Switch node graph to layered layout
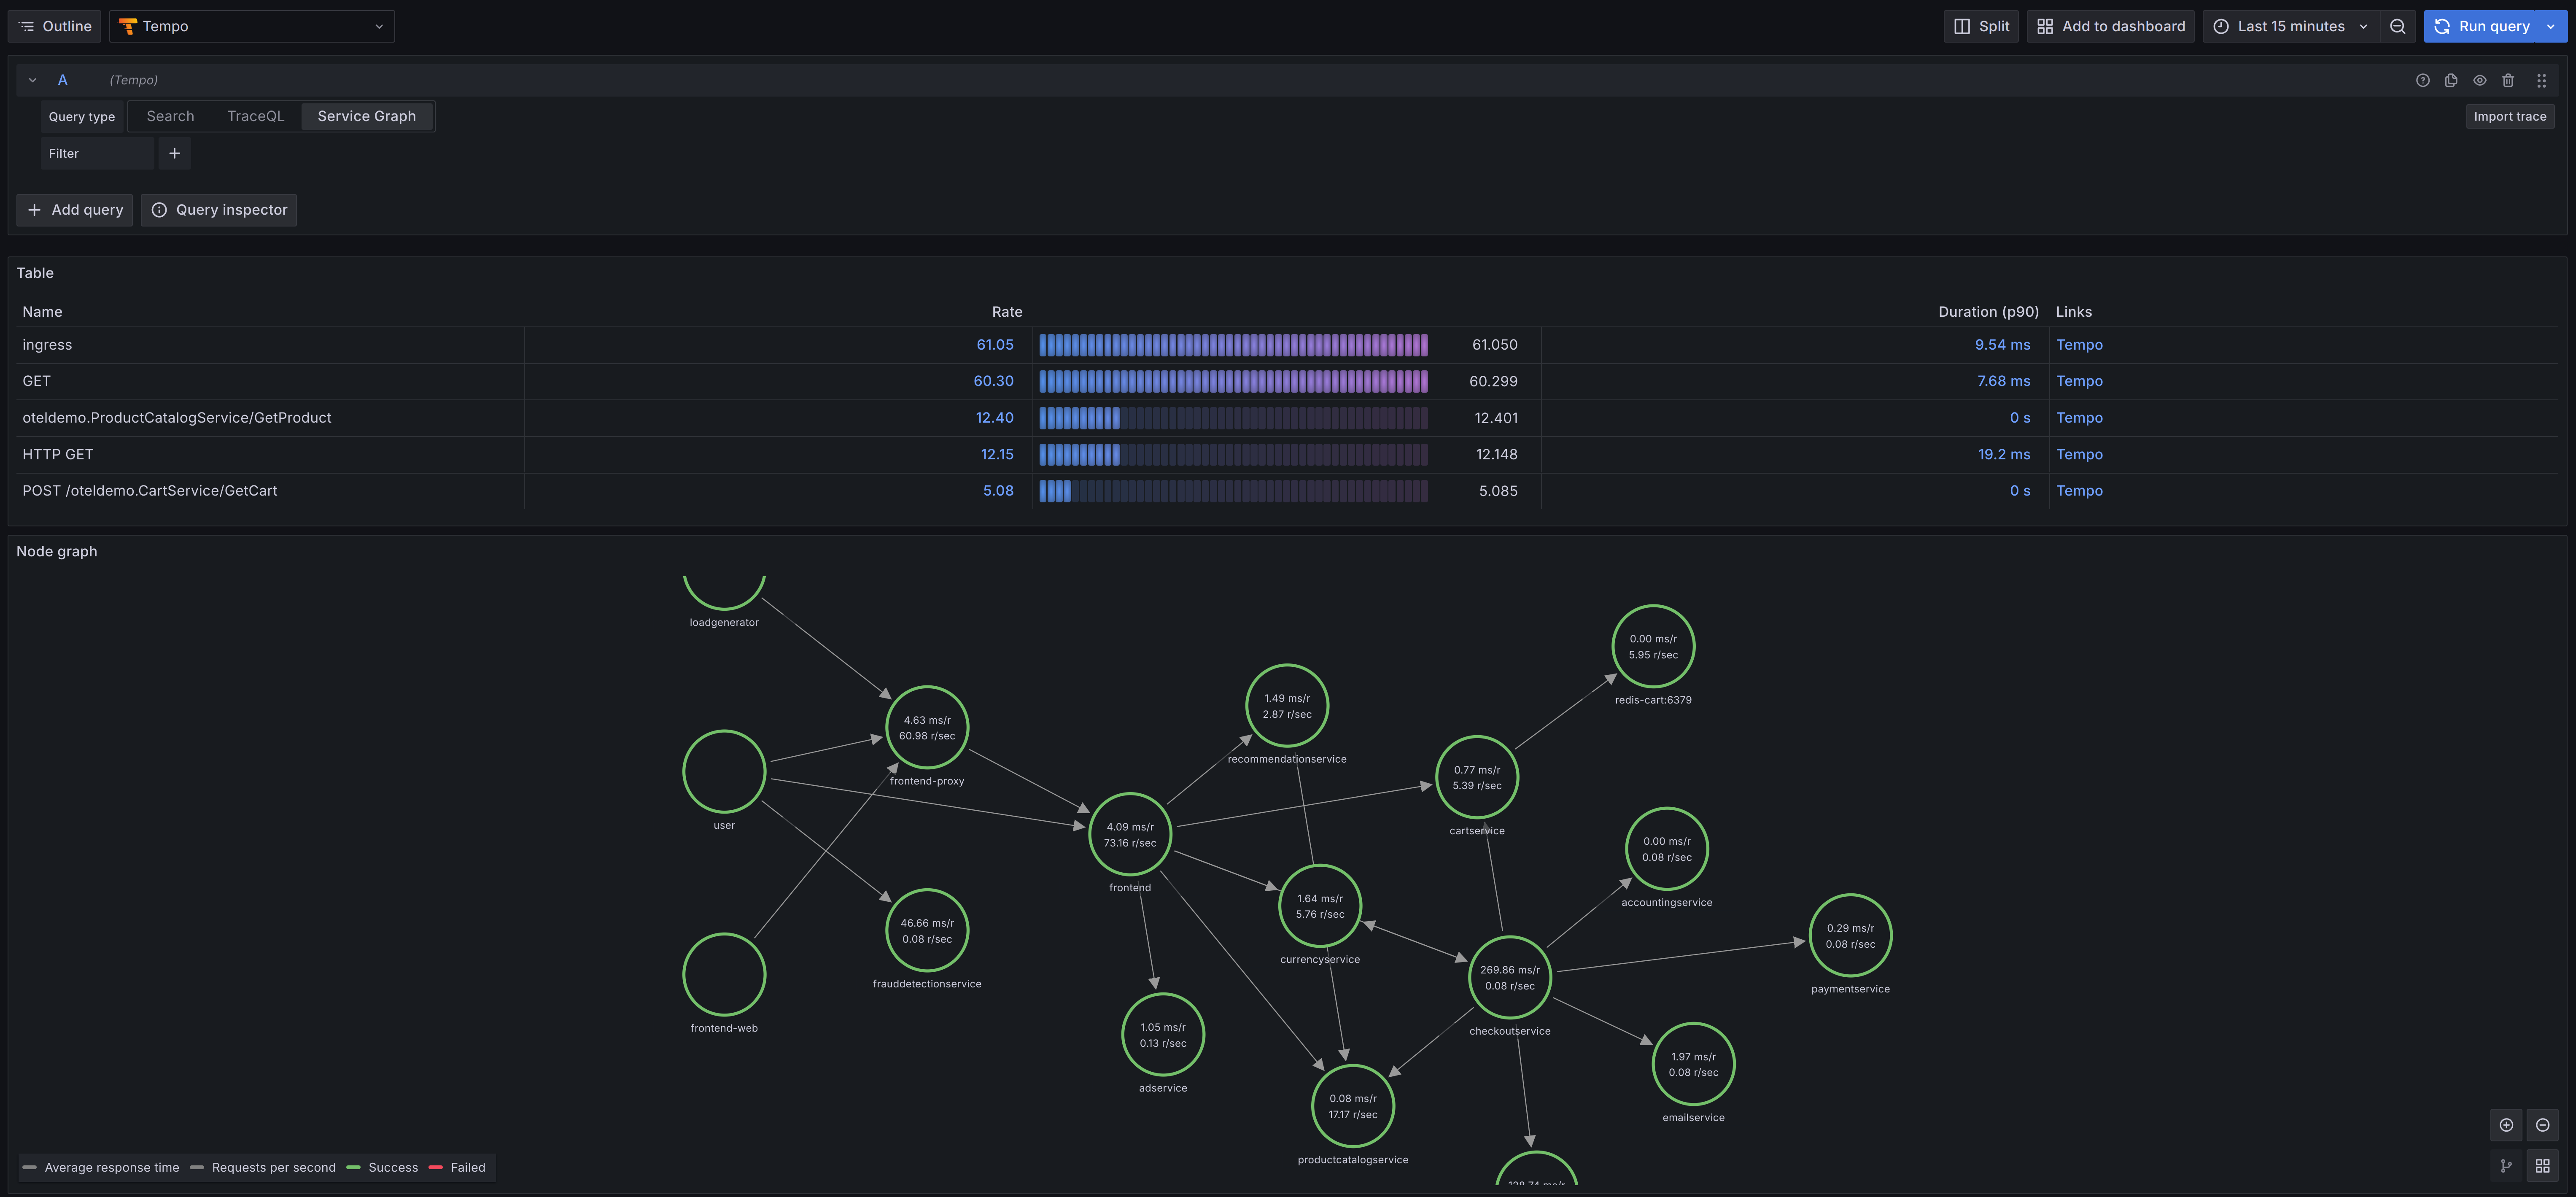This screenshot has width=2576, height=1197. click(x=2506, y=1166)
